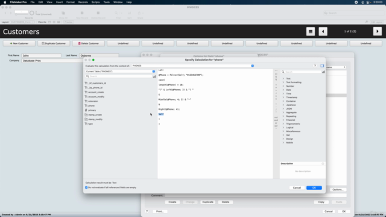Open the Current Table (PHONES) dropdown
386x217 pixels.
click(x=121, y=71)
